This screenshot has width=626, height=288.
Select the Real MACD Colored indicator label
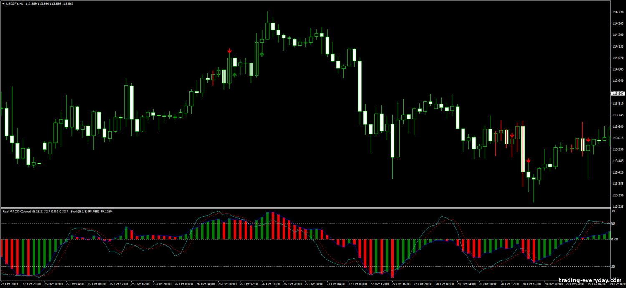(x=17, y=211)
